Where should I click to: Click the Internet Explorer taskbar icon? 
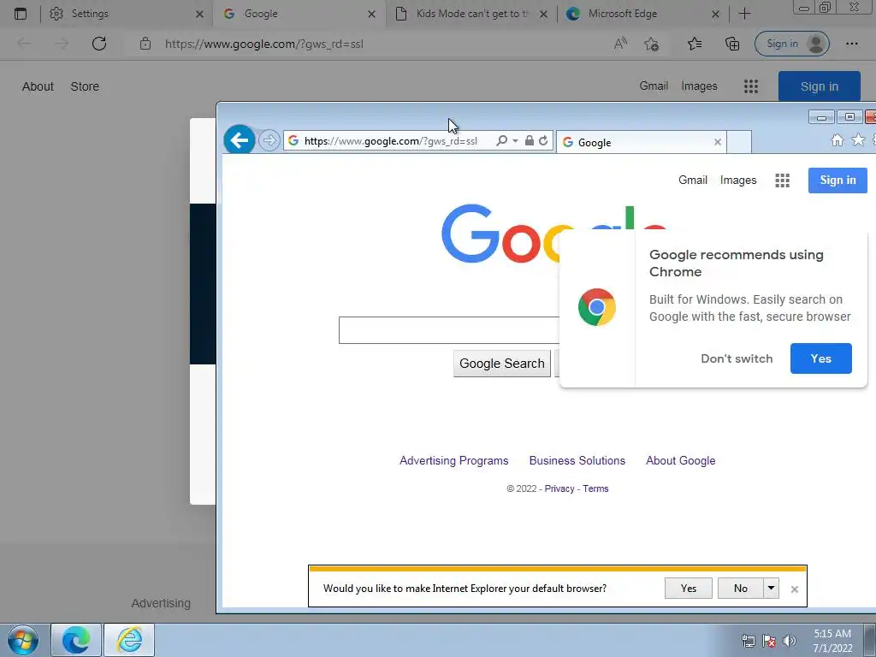(x=129, y=640)
